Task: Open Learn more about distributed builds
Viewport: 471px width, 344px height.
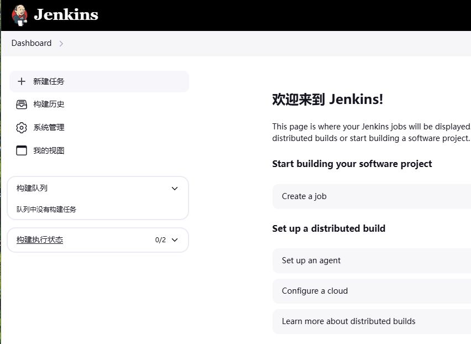Action: pyautogui.click(x=370, y=321)
